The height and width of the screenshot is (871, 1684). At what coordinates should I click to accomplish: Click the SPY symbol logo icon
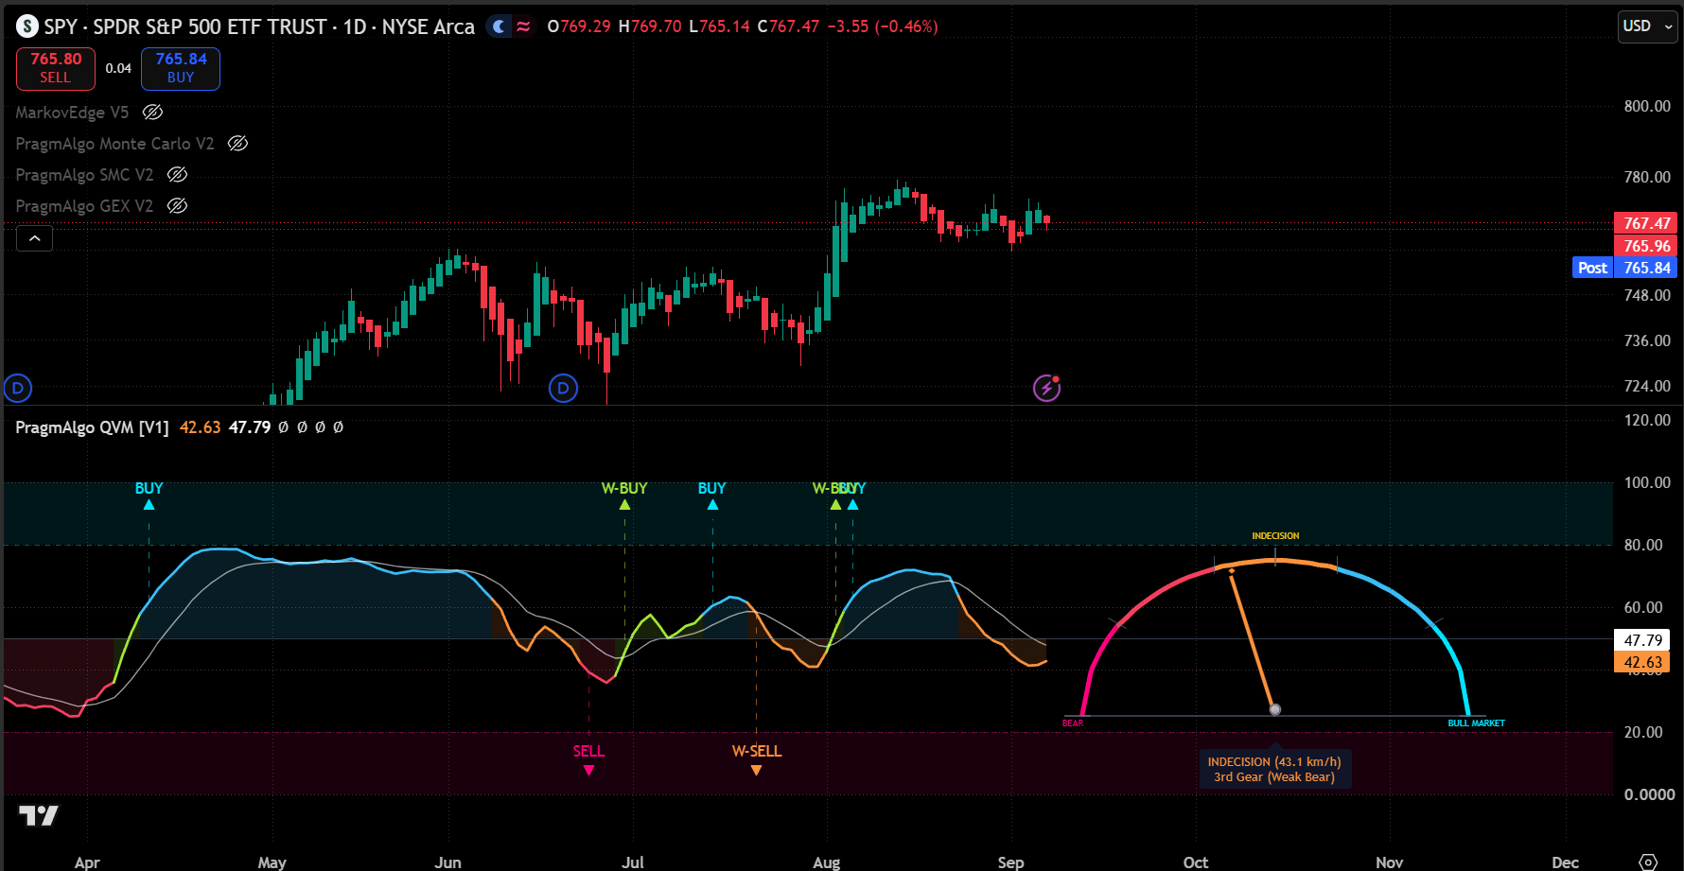click(x=27, y=26)
